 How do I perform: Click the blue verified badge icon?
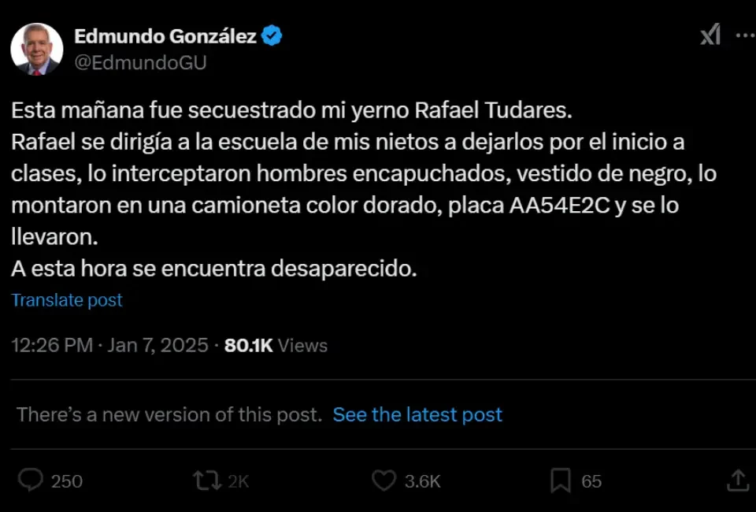pyautogui.click(x=272, y=35)
